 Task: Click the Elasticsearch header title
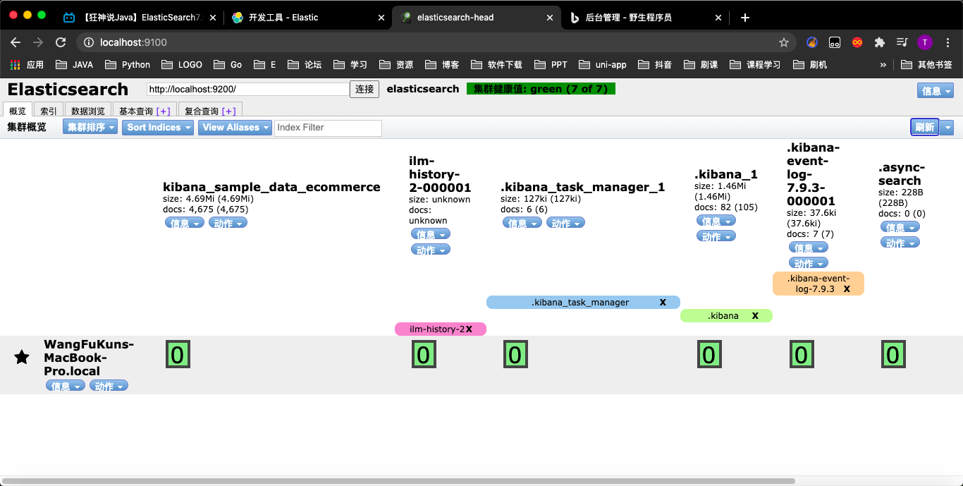[68, 89]
